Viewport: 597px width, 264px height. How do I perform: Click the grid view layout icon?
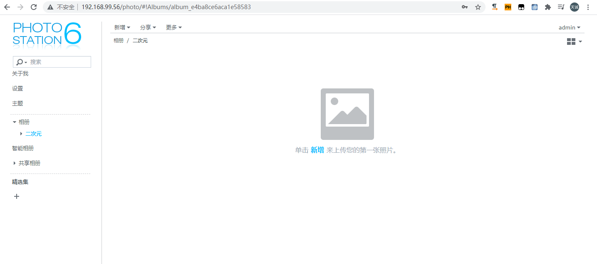click(x=571, y=42)
